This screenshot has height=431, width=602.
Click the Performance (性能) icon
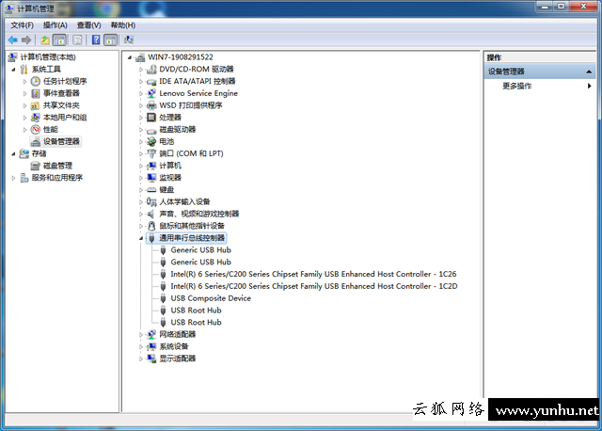[x=36, y=130]
